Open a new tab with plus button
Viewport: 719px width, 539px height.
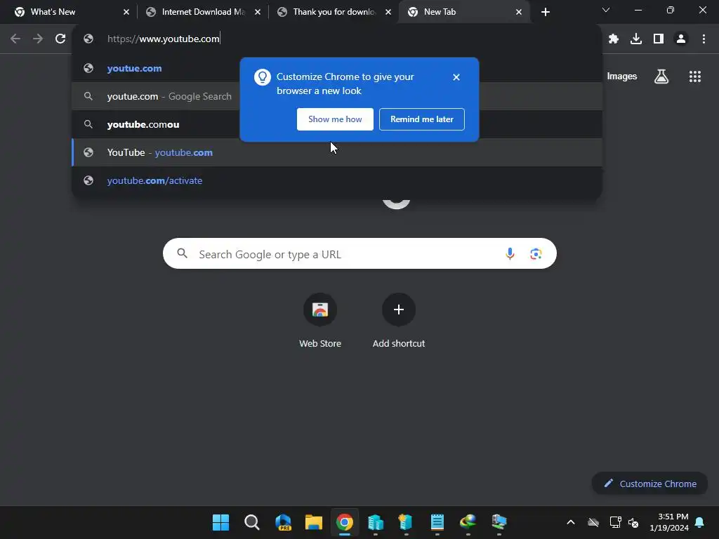545,12
